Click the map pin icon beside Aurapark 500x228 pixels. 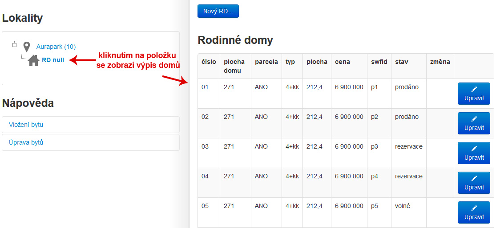(27, 47)
